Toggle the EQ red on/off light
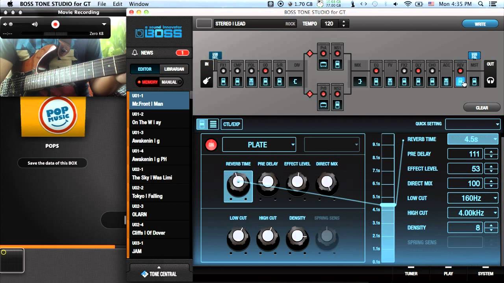The height and width of the screenshot is (283, 504). [376, 71]
